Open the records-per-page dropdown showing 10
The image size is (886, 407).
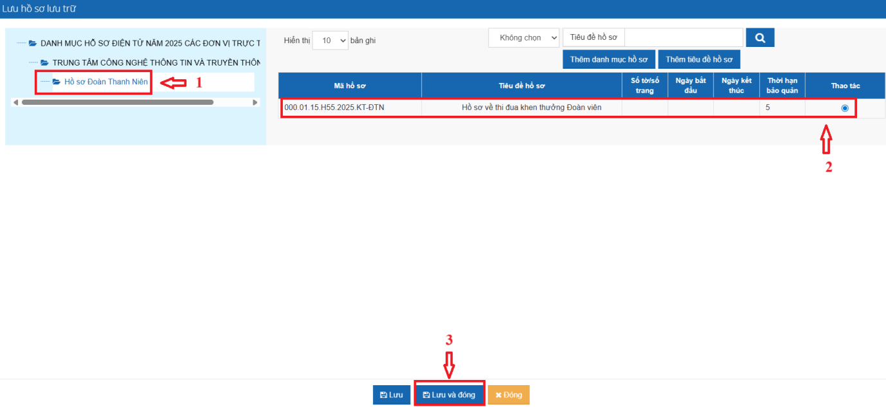330,41
